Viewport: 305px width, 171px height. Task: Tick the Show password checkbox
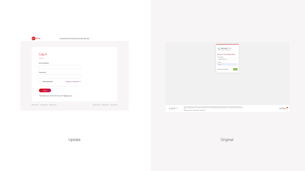40,82
